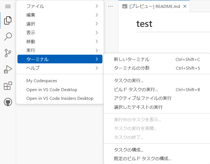Open the Search view magnifier icon
This screenshot has width=210, height=164.
click(x=8, y=37)
